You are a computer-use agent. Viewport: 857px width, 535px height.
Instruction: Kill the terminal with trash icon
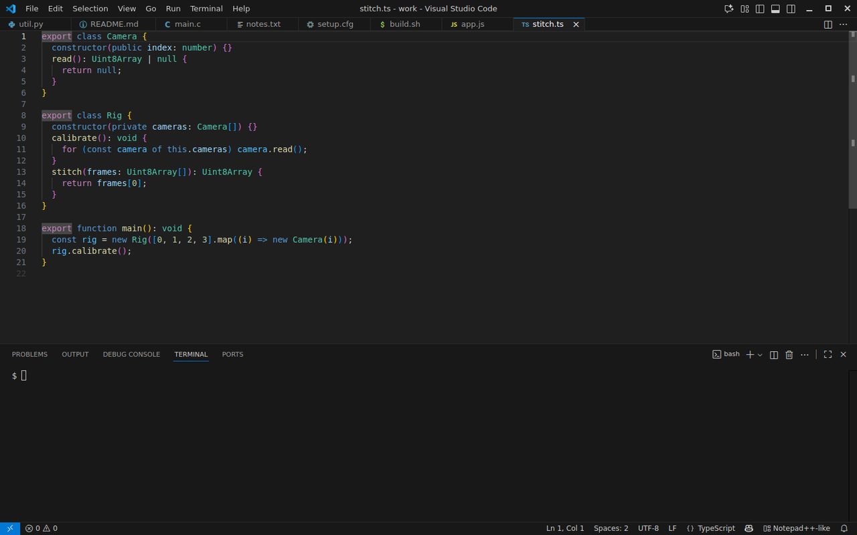pos(789,354)
